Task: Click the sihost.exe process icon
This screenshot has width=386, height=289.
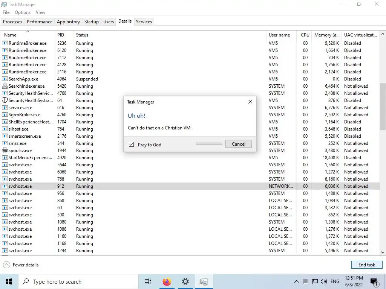Action: (5, 129)
